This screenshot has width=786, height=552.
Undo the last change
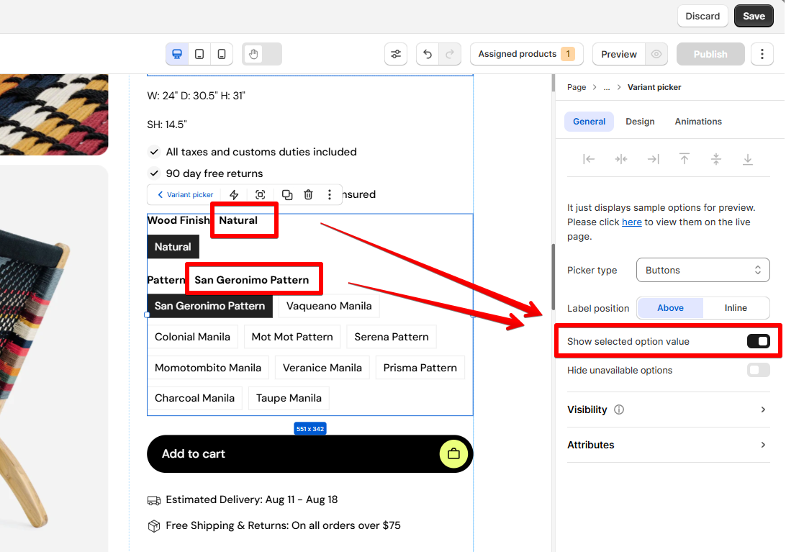point(428,54)
